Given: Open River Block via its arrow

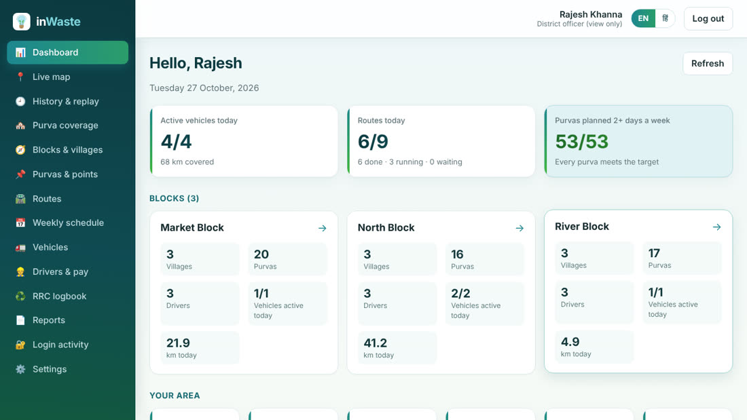Looking at the screenshot, I should (x=717, y=227).
